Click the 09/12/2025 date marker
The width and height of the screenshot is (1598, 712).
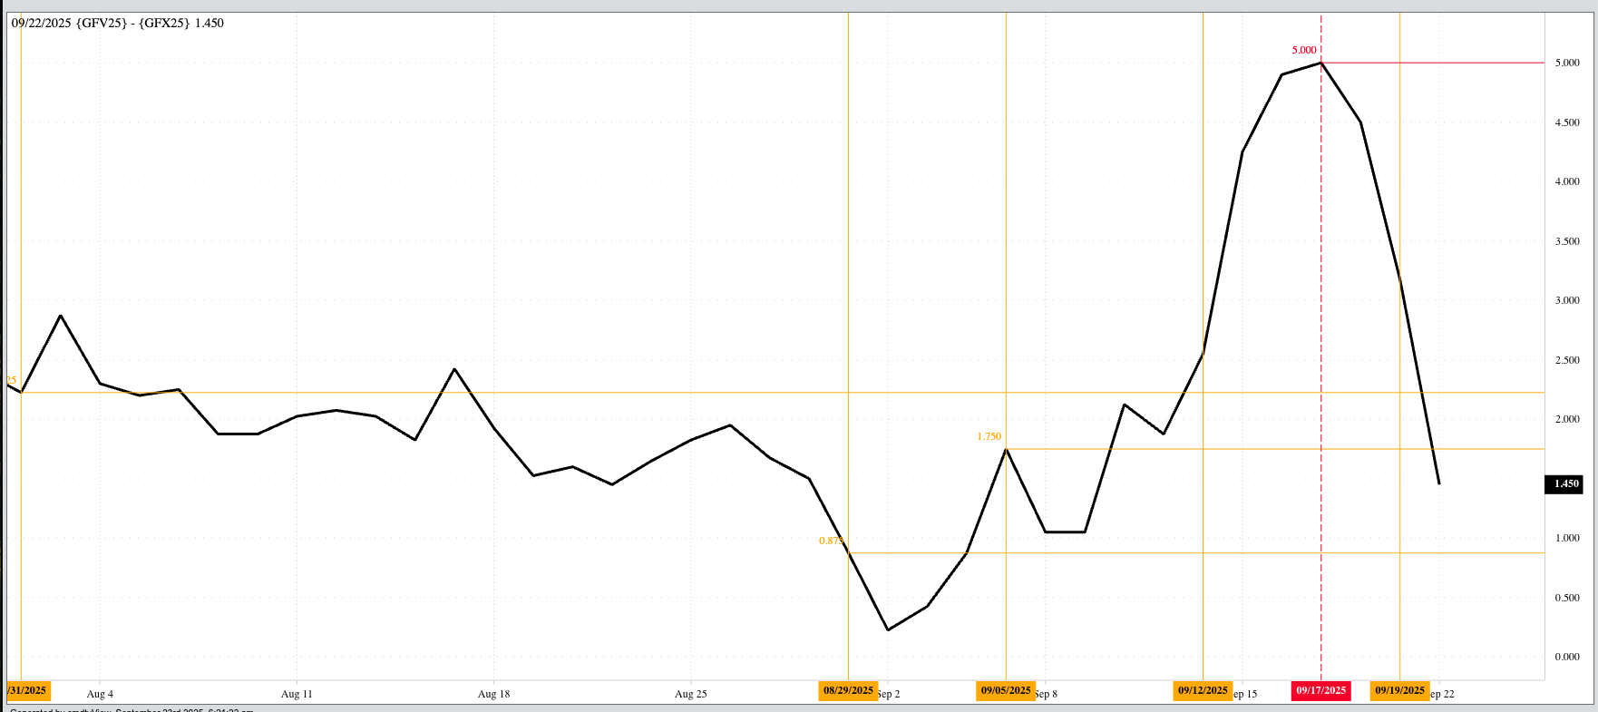pos(1203,691)
